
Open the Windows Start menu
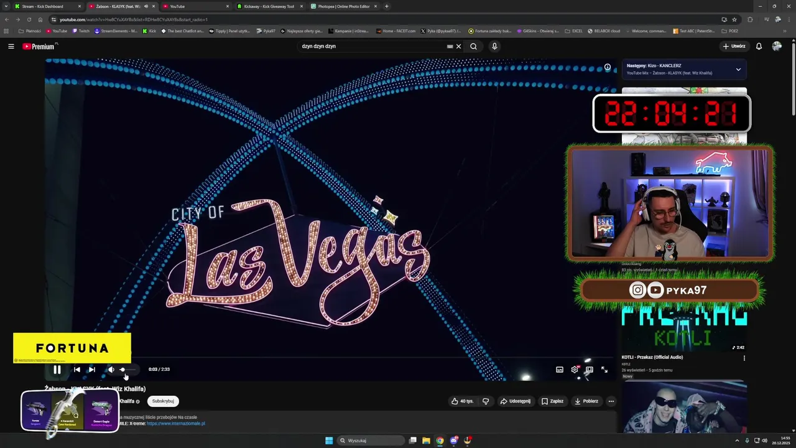coord(329,441)
